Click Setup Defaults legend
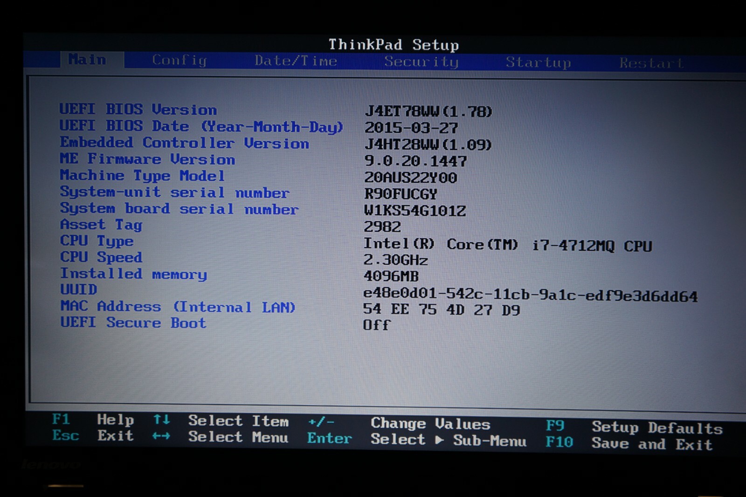746x497 pixels. 658,428
